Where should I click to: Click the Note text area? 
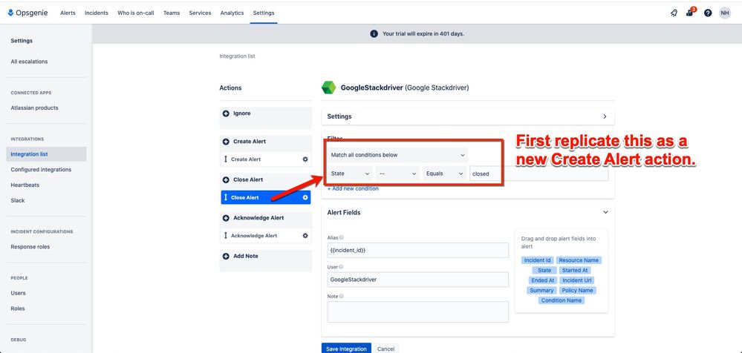coord(418,312)
